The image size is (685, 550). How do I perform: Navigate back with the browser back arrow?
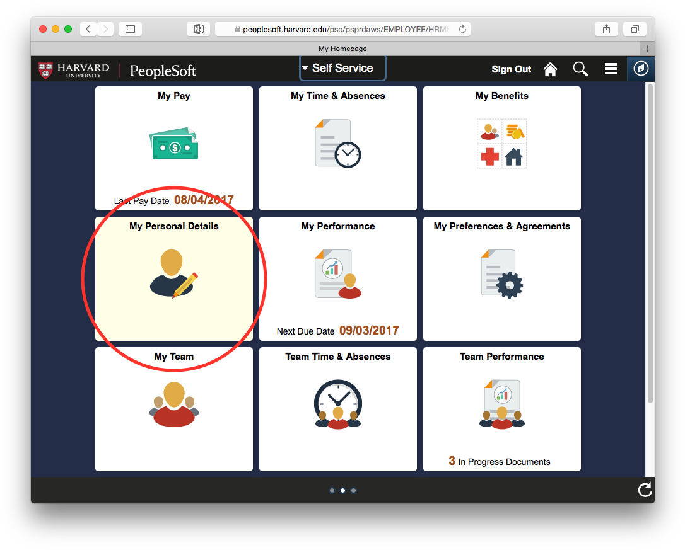(x=88, y=28)
